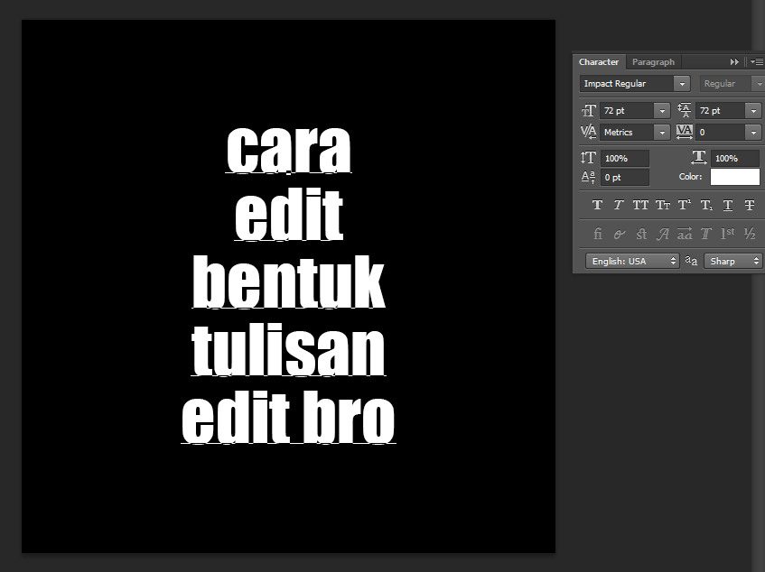Apply All Caps to the text
Viewport: 765px width, 572px height.
pyautogui.click(x=640, y=205)
